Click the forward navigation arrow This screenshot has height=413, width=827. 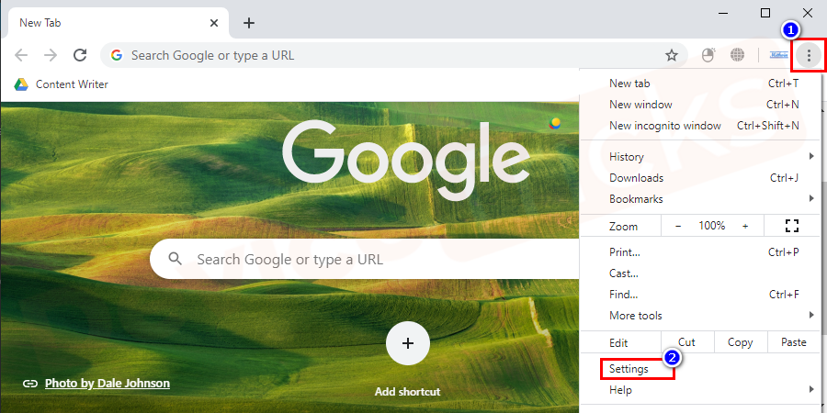coord(51,55)
